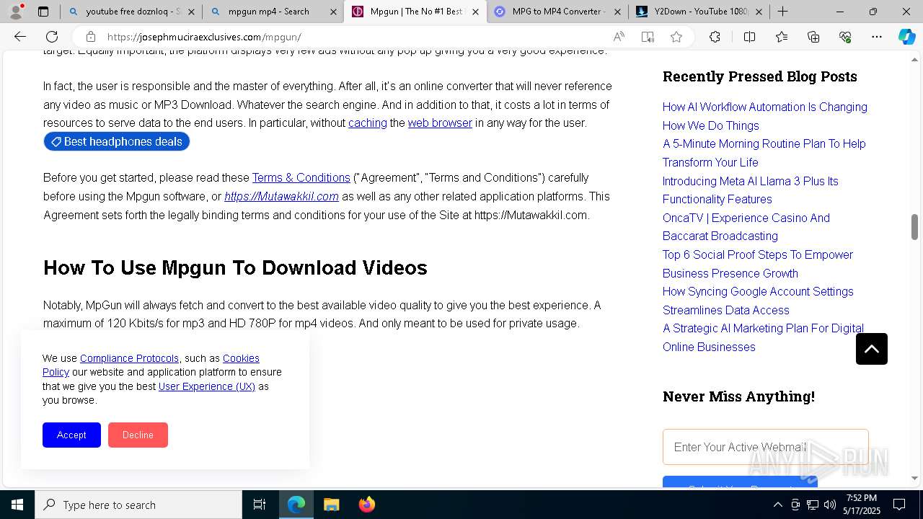Open the Copilot sidebar icon
The width and height of the screenshot is (923, 519).
pos(906,37)
